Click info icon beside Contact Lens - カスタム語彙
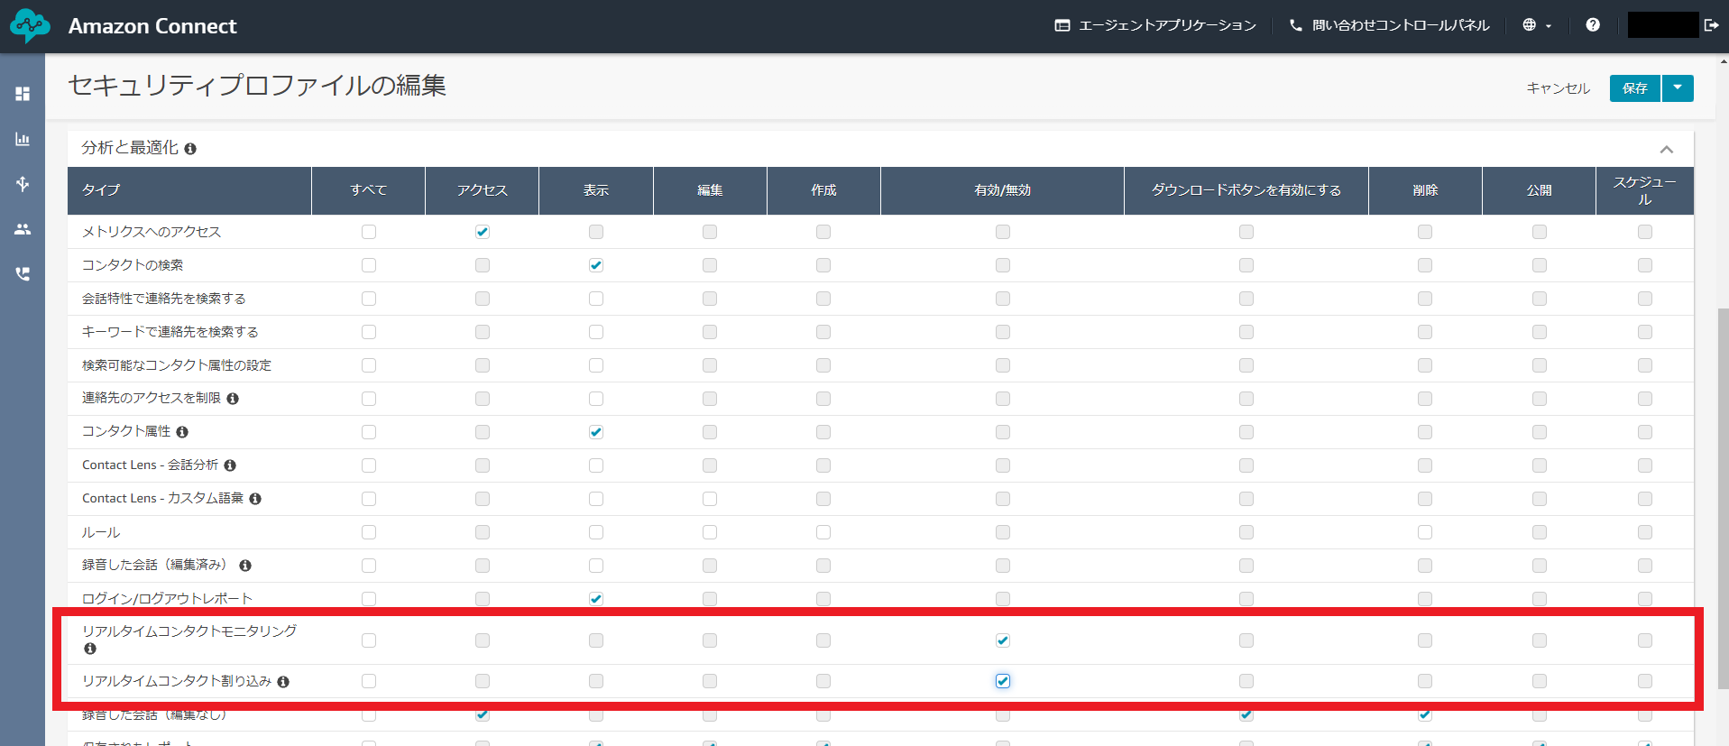 (x=255, y=499)
